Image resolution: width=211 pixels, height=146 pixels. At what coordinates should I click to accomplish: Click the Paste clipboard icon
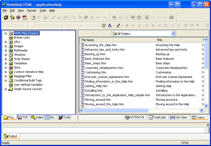click(x=86, y=17)
